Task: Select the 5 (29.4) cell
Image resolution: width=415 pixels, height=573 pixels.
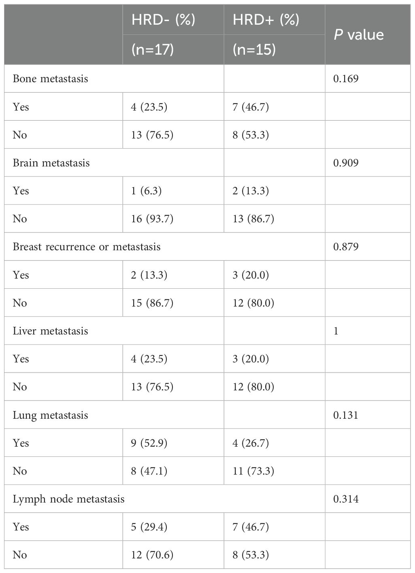Action: pos(149,527)
